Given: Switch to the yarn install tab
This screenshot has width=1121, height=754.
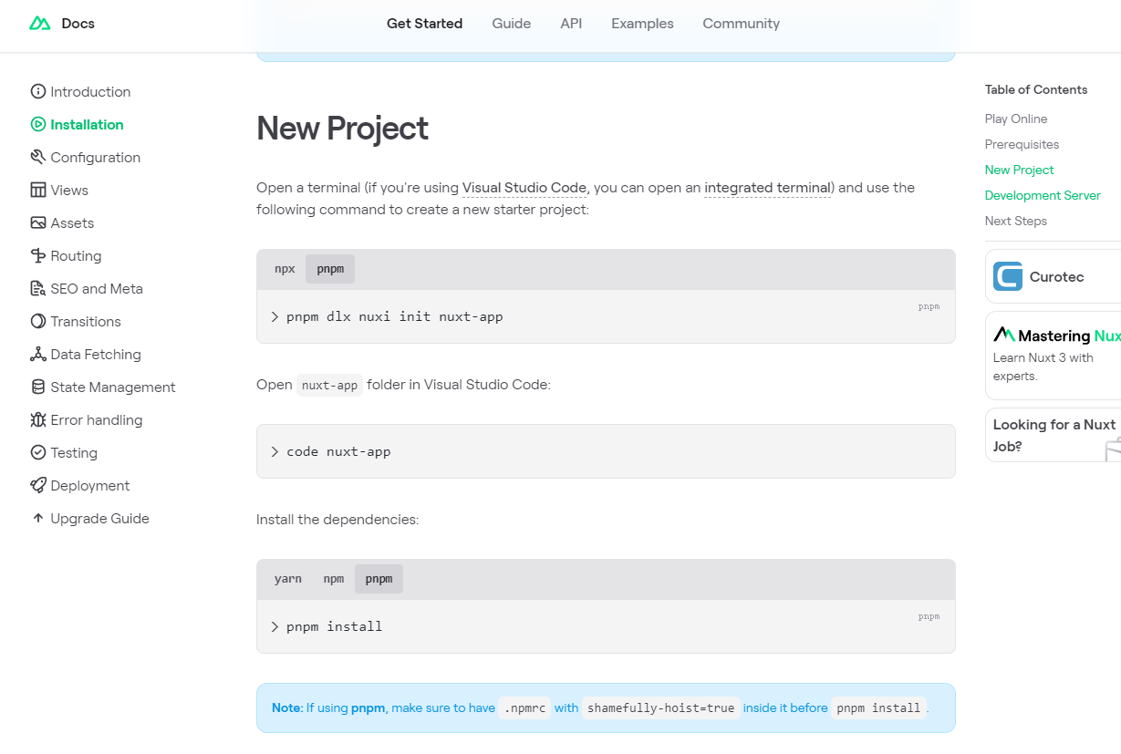Looking at the screenshot, I should coord(288,579).
